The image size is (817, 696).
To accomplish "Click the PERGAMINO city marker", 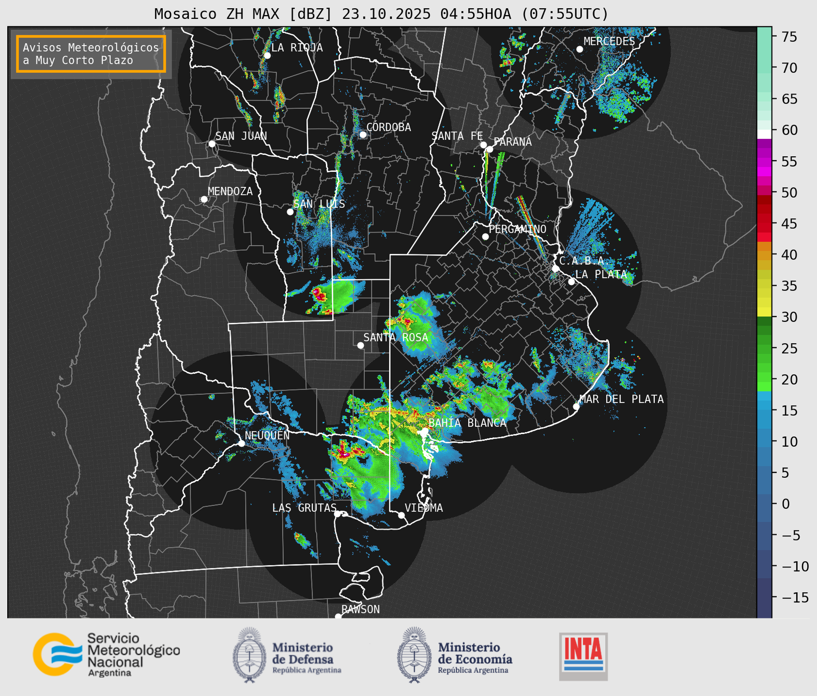I will pos(485,237).
